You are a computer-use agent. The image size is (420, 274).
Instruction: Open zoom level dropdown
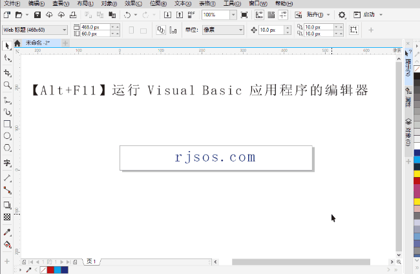(233, 15)
